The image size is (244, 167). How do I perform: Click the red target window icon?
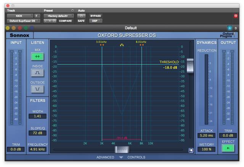coord(236,16)
